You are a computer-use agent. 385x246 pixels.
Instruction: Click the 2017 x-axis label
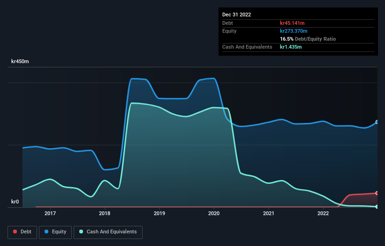(x=50, y=213)
